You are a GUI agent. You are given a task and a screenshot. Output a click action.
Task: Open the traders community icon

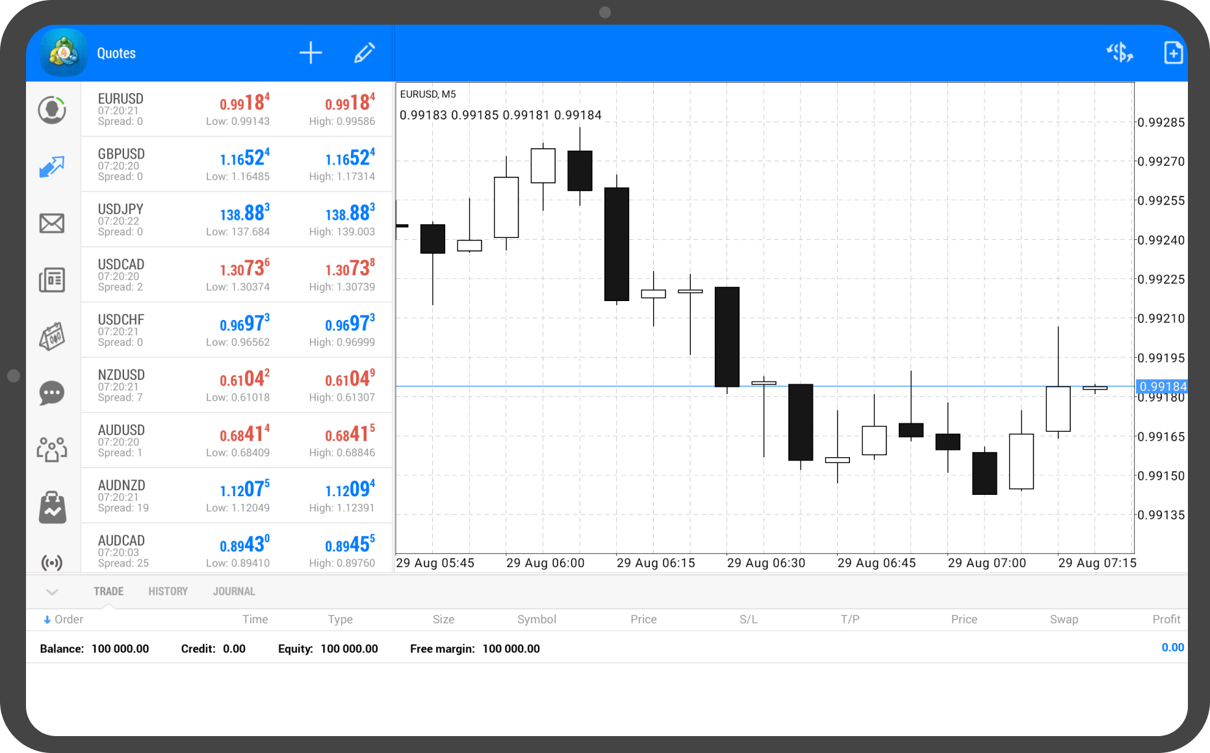tap(52, 449)
